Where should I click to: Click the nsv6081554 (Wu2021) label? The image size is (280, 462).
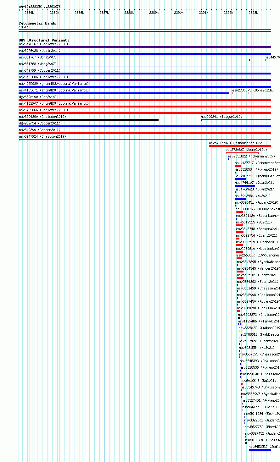257,348
